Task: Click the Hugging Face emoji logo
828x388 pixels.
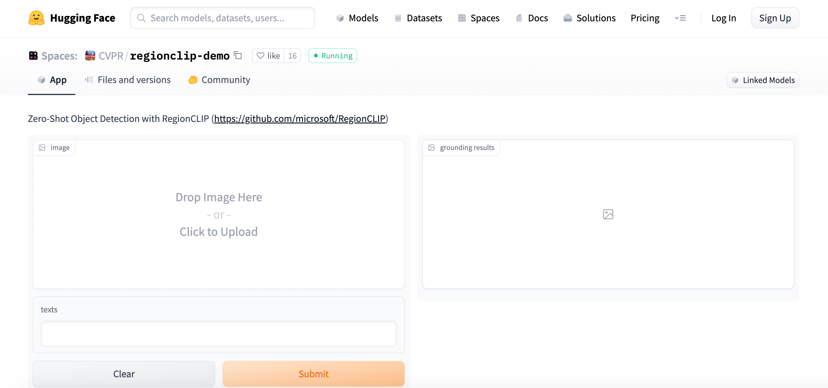Action: pos(36,18)
